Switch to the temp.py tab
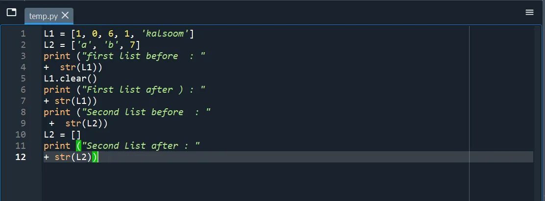The height and width of the screenshot is (201, 545). point(44,16)
